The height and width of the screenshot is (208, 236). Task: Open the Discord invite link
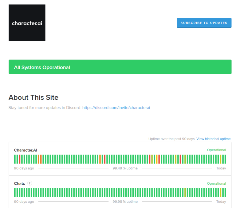[x=116, y=108]
